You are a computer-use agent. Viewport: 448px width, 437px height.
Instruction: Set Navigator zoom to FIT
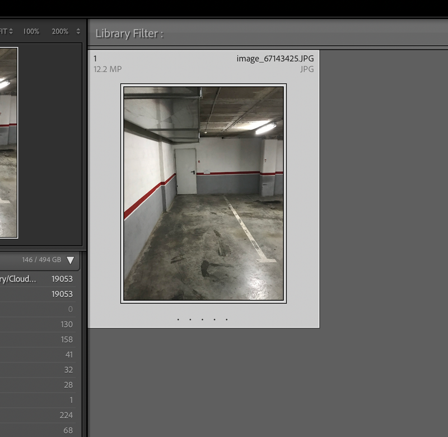[3, 31]
